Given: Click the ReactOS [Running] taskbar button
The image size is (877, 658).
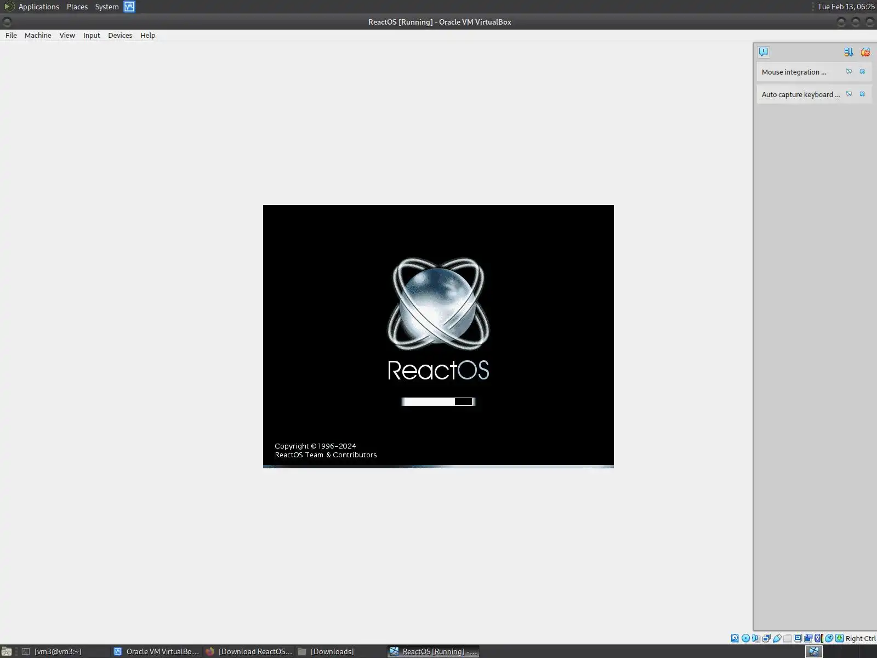Looking at the screenshot, I should [433, 651].
